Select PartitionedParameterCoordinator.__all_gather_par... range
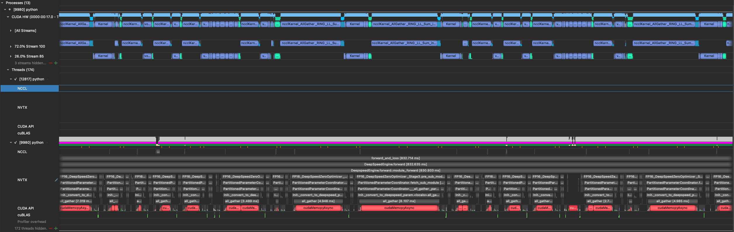Image resolution: width=734 pixels, height=232 pixels. [398, 189]
